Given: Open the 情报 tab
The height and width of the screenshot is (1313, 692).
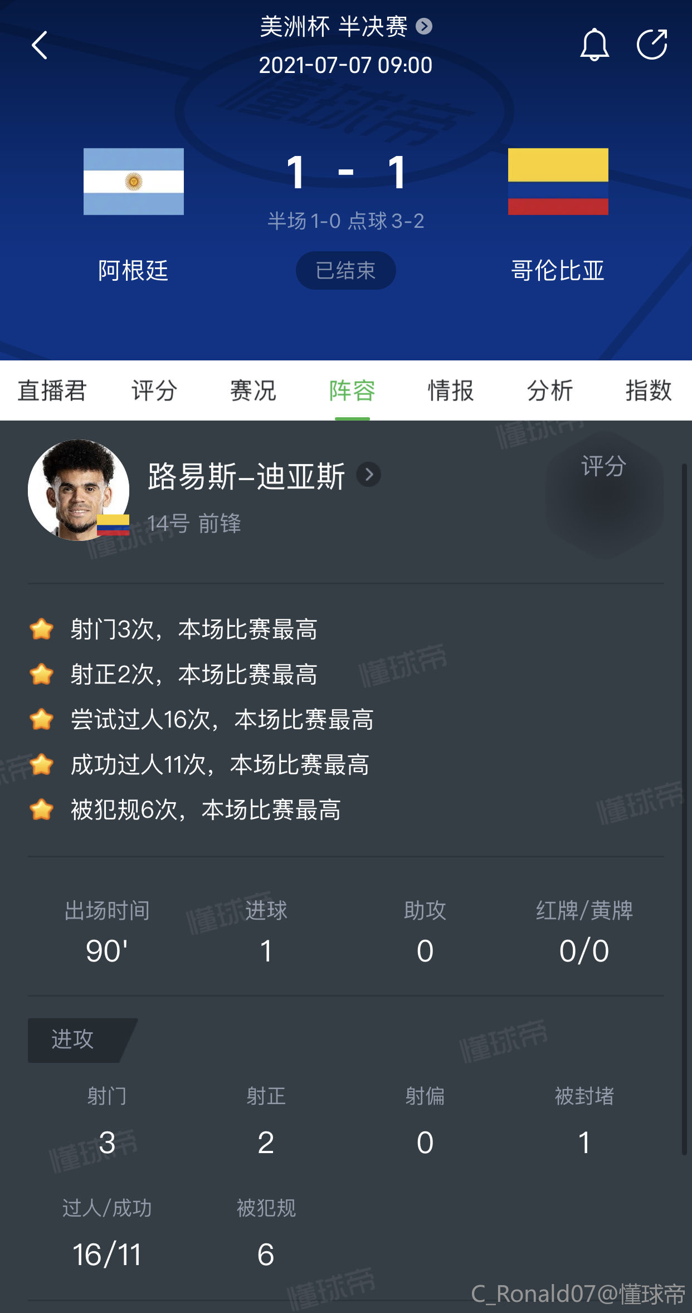Looking at the screenshot, I should tap(451, 391).
